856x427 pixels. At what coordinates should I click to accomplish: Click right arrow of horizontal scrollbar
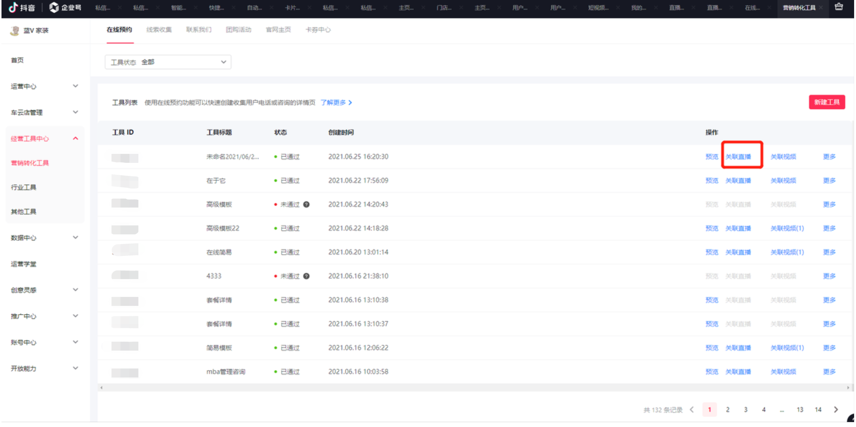848,388
